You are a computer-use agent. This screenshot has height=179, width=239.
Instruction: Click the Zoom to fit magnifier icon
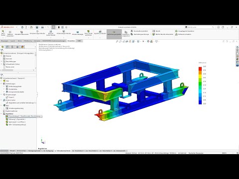tap(117, 41)
